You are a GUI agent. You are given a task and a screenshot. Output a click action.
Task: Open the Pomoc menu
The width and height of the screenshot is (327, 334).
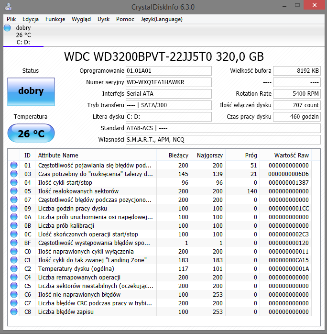point(125,19)
